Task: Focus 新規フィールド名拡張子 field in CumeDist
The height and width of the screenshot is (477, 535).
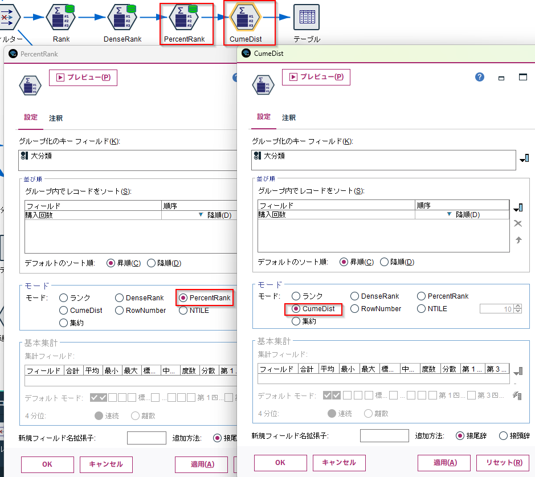Action: point(384,436)
